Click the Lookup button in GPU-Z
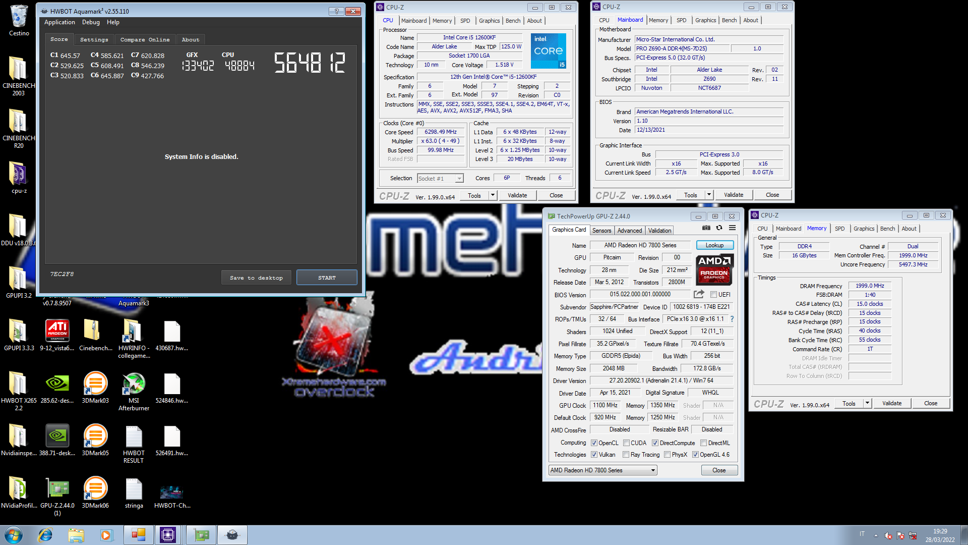 (x=714, y=245)
